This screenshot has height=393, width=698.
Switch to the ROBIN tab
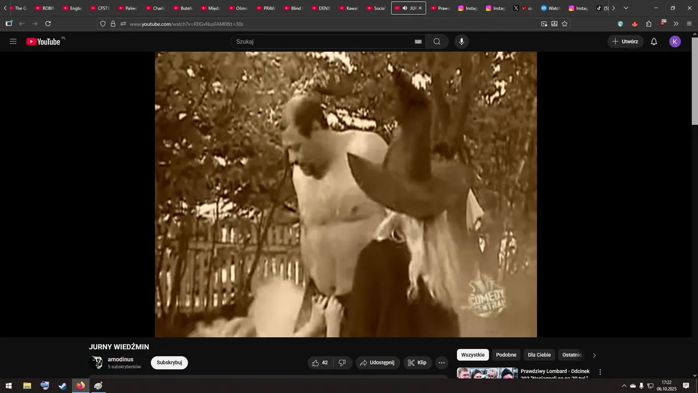click(x=45, y=8)
